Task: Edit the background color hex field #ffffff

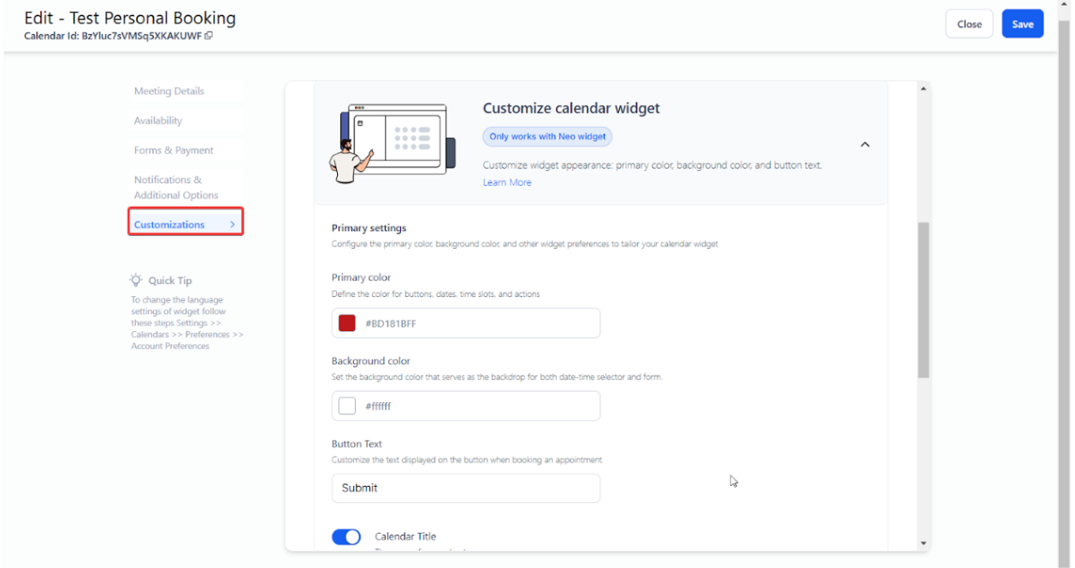Action: [466, 406]
